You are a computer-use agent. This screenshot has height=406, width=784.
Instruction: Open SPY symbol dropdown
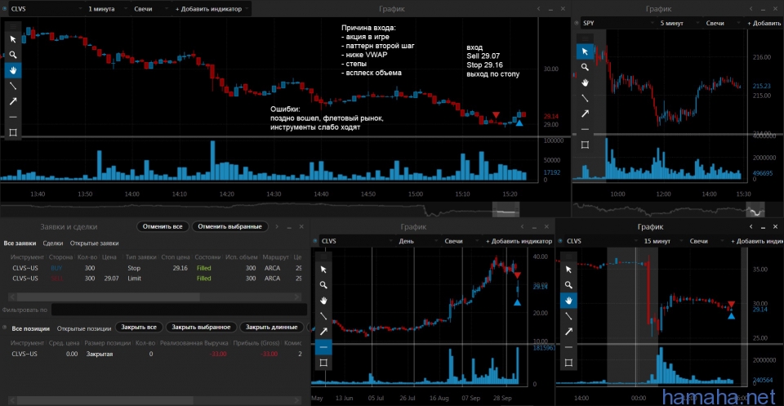tap(618, 23)
